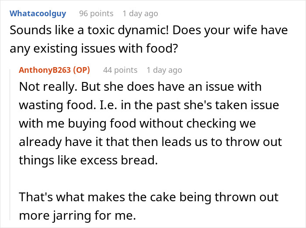Viewport: 306px width, 228px height.
Task: Click the line starting 'wasting food. I.e.'
Action: point(149,105)
